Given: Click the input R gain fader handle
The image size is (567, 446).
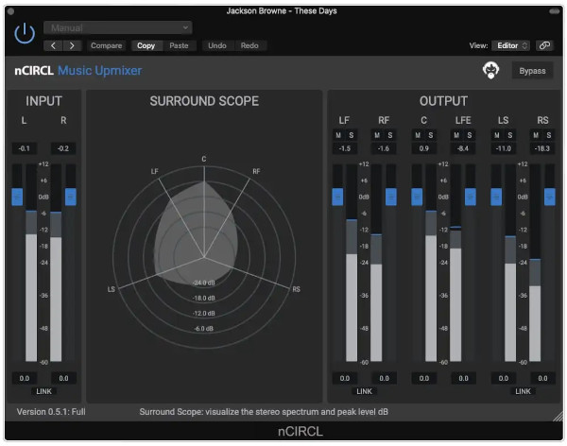Looking at the screenshot, I should click(71, 197).
